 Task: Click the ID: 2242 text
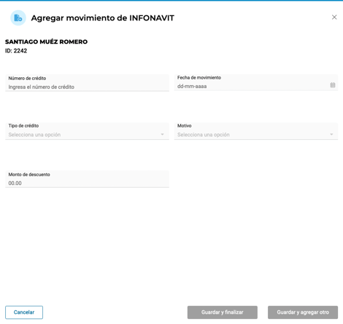point(16,51)
